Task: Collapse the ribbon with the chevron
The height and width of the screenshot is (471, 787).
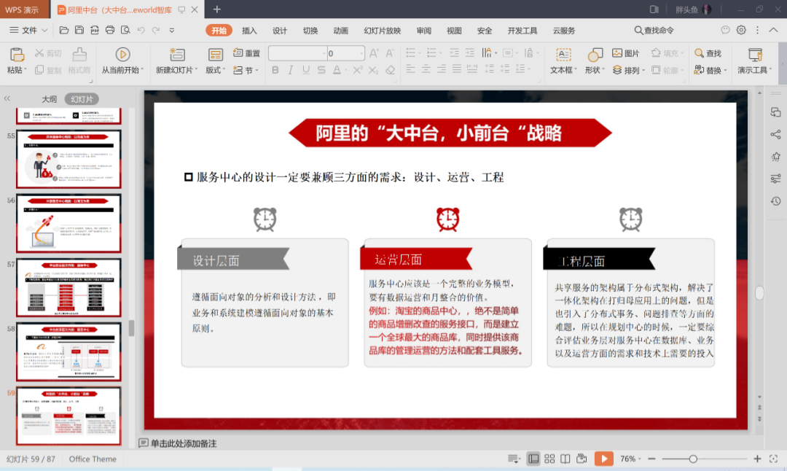Action: tap(773, 30)
